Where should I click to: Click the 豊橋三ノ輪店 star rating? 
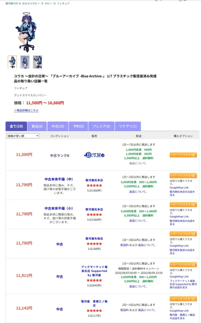[94, 311]
